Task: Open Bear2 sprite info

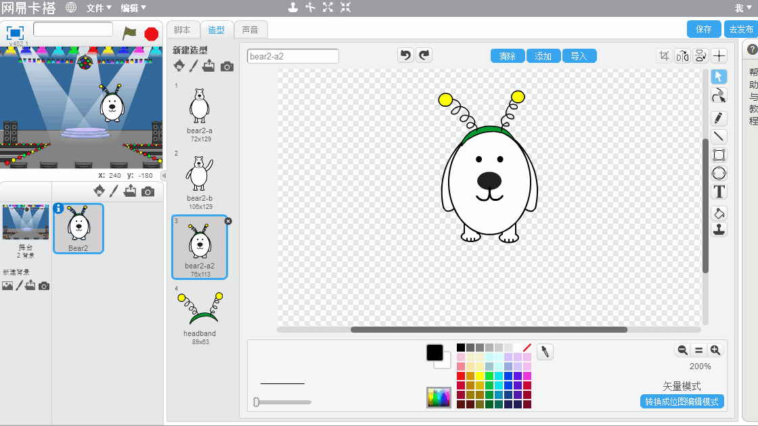Action: point(58,208)
